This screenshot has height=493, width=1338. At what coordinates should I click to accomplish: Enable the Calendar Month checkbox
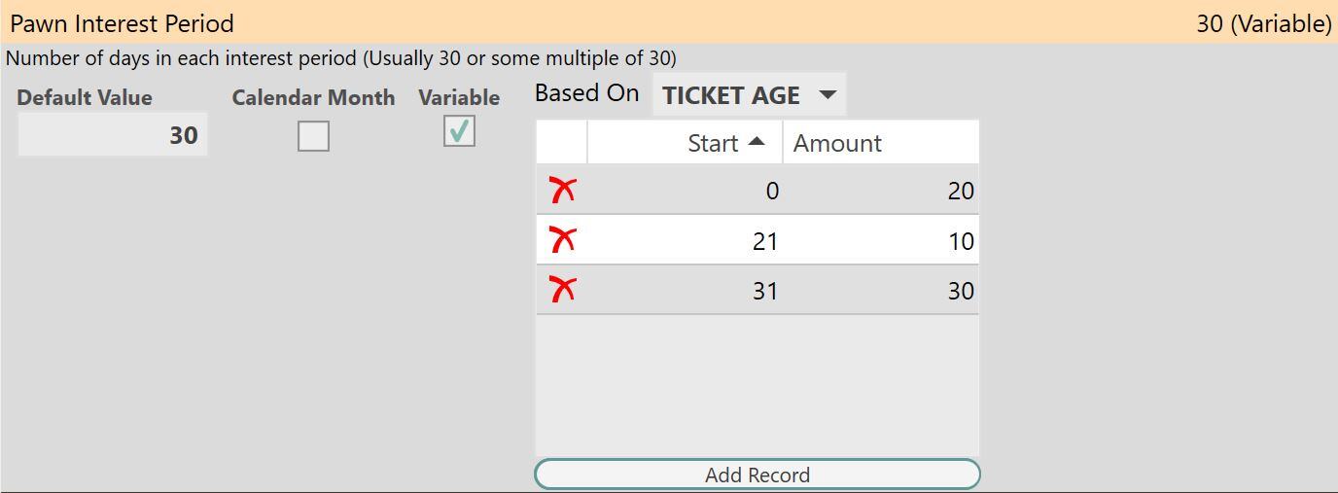313,136
